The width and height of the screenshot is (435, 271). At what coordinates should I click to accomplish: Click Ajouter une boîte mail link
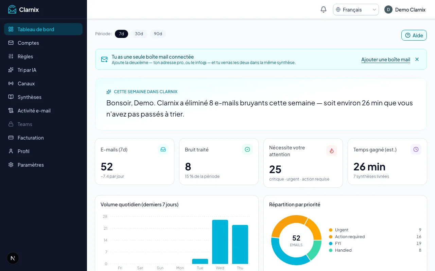tap(386, 60)
